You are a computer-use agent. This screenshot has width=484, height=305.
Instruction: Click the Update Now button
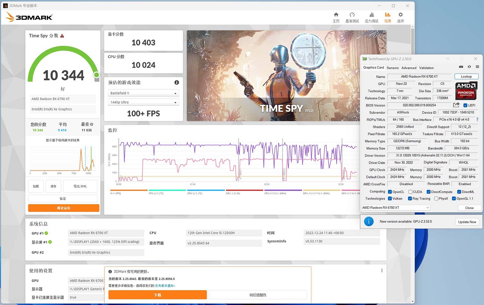click(x=467, y=222)
